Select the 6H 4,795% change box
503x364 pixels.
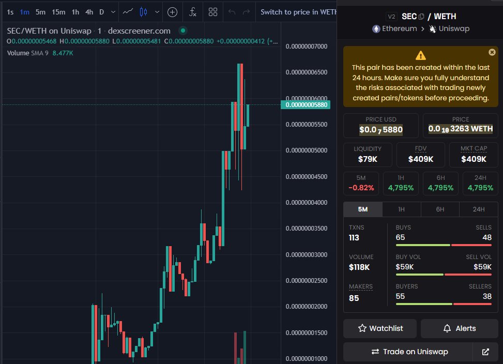(x=440, y=184)
